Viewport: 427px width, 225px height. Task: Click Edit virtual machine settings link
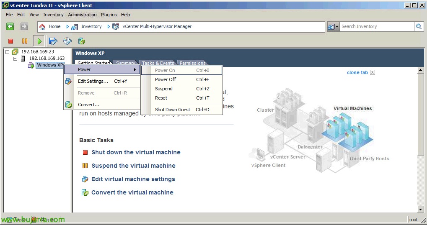(133, 179)
